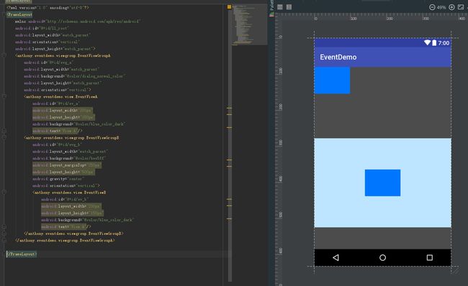The width and height of the screenshot is (468, 286).
Task: Collapse the EventViewGroupB opening tag fold
Action: [4, 137]
